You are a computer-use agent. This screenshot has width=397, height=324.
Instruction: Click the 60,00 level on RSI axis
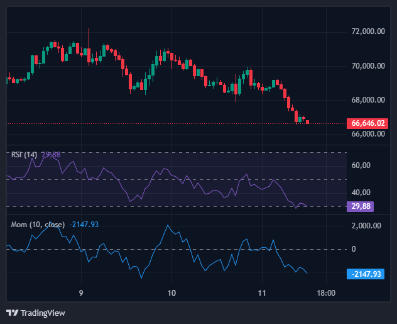361,165
